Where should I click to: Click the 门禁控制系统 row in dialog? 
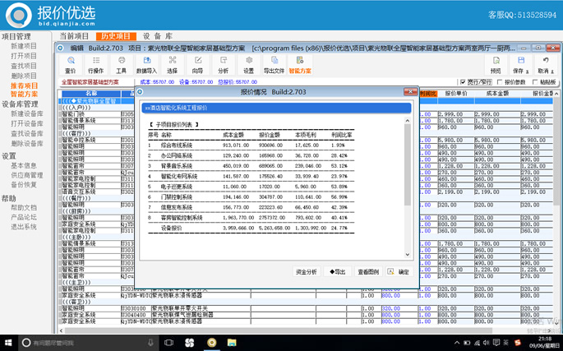click(251, 197)
